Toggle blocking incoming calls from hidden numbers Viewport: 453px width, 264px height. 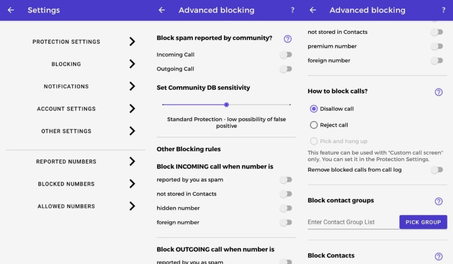point(286,208)
